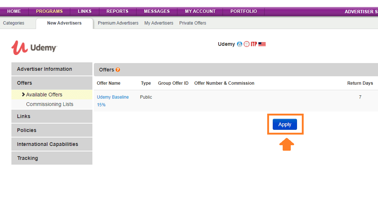This screenshot has width=378, height=220.
Task: Open the HOME menu
Action: 14,11
